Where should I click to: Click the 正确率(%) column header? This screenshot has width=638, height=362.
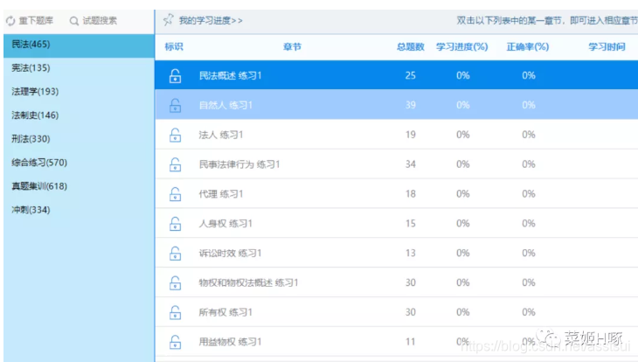pos(528,47)
